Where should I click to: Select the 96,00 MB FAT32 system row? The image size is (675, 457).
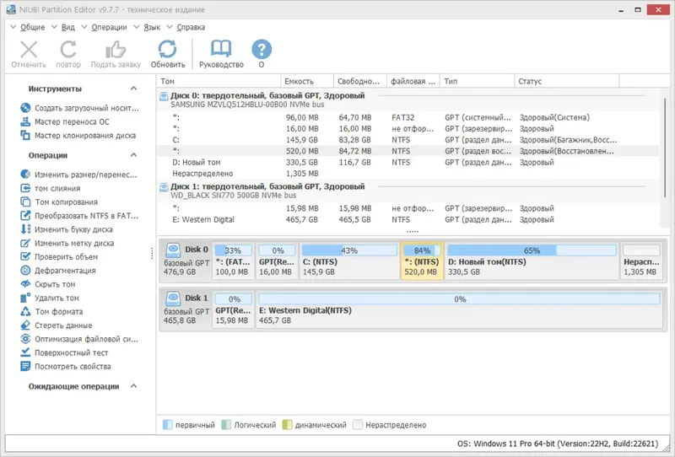coord(409,117)
